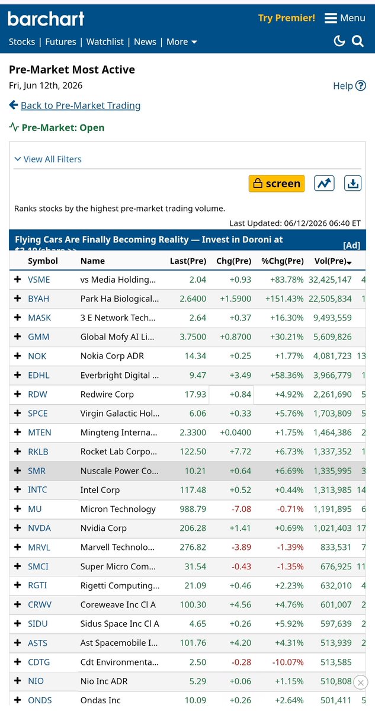The width and height of the screenshot is (375, 711).
Task: Expand the NVDA row plus icon
Action: [18, 528]
